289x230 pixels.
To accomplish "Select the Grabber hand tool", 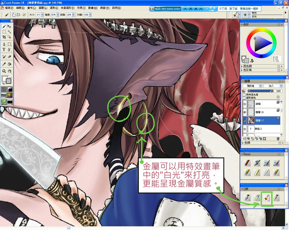I will (x=9, y=71).
